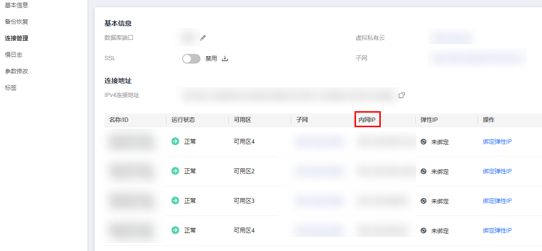Screen dimensions: 542x251
Task: Click the green status icon in 可用区2 row
Action: 175,171
